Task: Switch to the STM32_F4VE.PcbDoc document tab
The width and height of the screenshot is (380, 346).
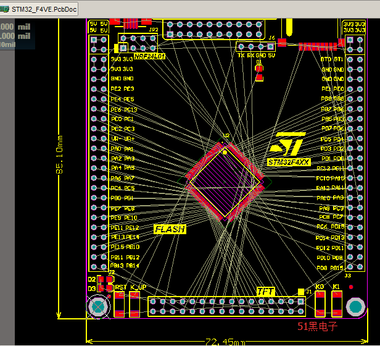Action: (39, 9)
